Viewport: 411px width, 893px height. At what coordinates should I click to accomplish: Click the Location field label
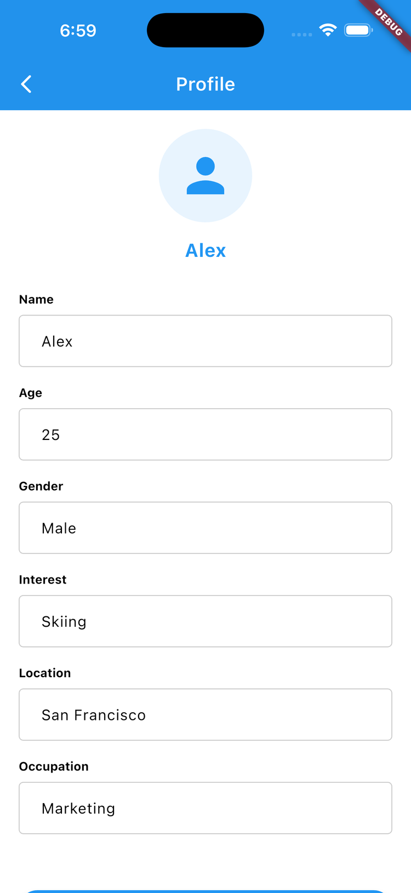tap(45, 673)
